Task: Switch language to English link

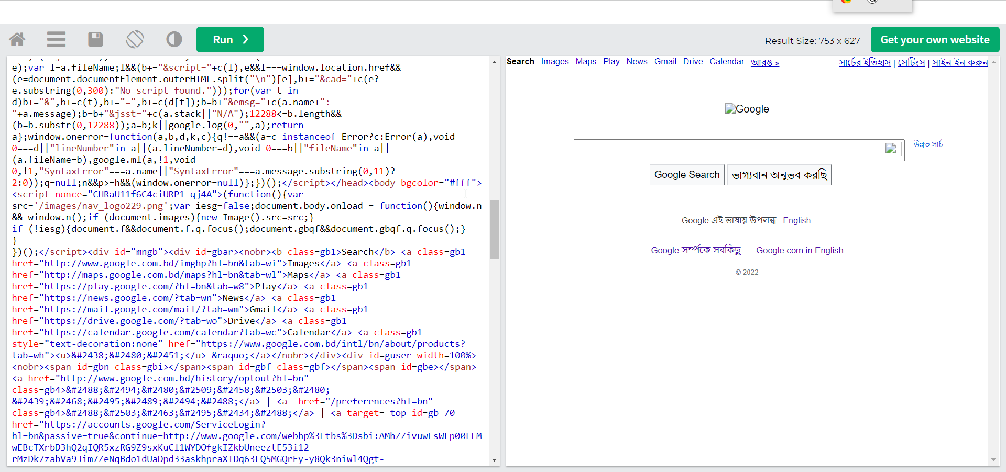Action: coord(796,221)
